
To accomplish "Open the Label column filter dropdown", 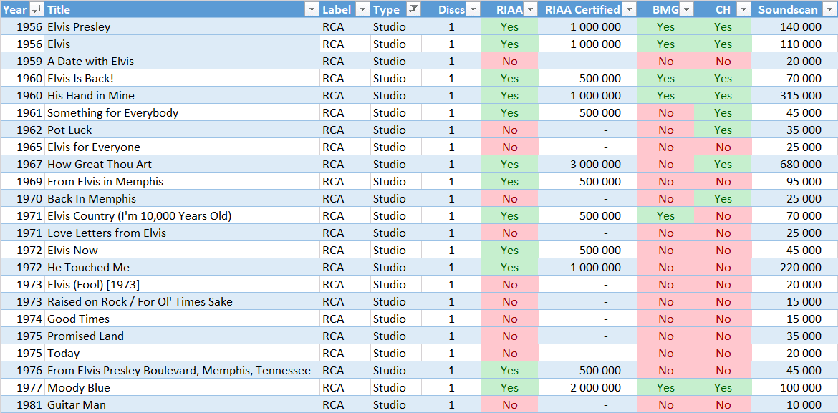I will point(362,9).
